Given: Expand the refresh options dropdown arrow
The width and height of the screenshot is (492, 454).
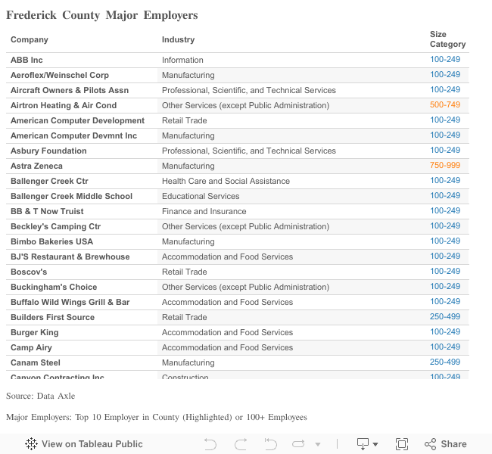Looking at the screenshot, I should (318, 444).
